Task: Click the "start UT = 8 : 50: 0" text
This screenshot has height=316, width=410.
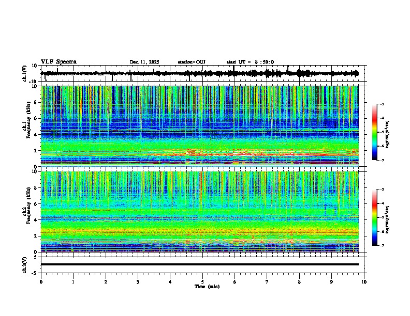Action: (x=250, y=62)
